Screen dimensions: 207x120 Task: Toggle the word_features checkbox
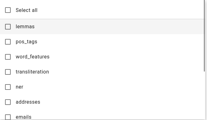(x=8, y=57)
